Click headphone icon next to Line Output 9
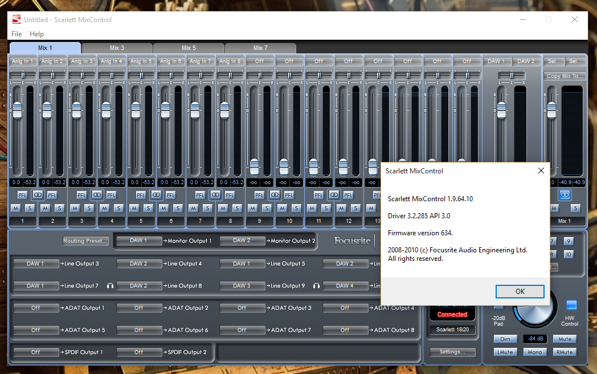Screen dimensions: 597x374 (316, 286)
